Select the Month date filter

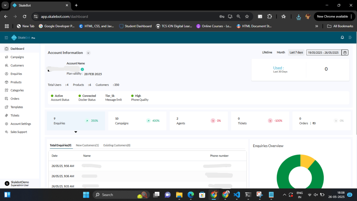[281, 52]
